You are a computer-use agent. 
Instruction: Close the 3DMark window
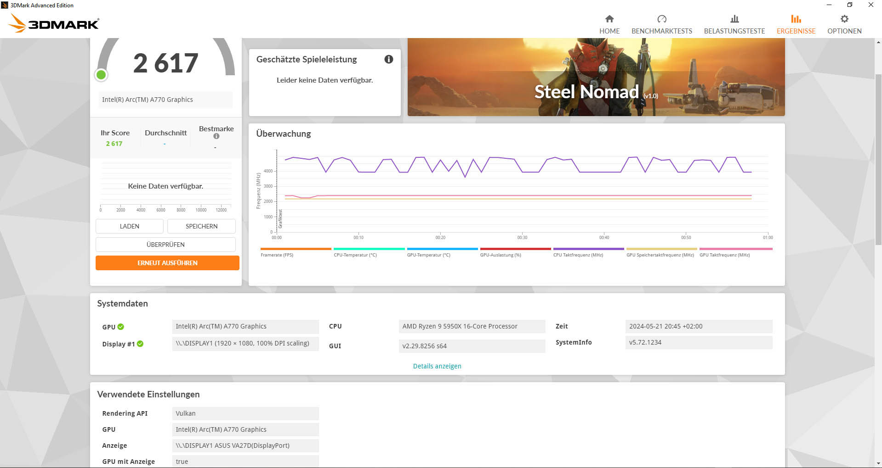point(871,5)
